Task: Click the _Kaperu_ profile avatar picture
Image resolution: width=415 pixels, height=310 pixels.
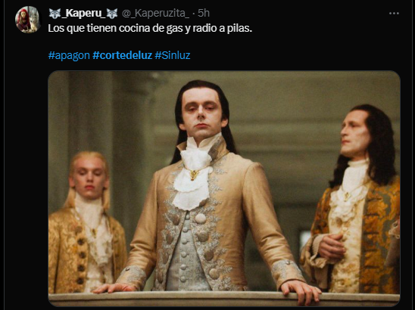Action: (x=28, y=20)
